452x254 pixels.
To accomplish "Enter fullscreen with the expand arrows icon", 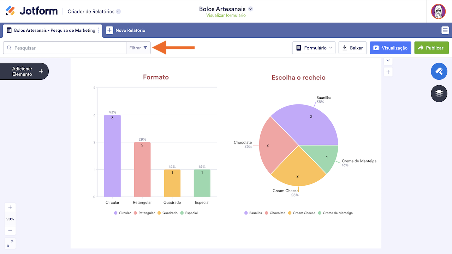I will pos(10,243).
